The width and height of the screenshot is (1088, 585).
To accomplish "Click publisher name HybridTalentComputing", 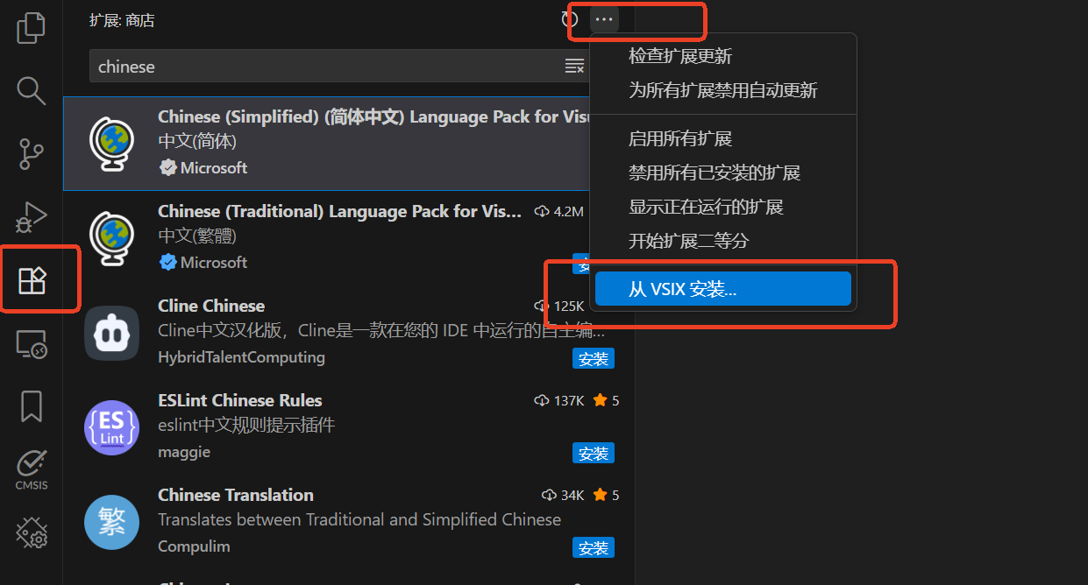I will (x=241, y=357).
